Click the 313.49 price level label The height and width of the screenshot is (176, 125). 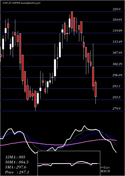(x=117, y=42)
